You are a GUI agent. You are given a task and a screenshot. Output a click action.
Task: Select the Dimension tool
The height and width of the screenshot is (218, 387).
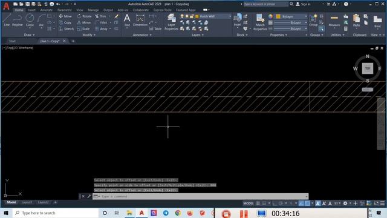click(140, 20)
